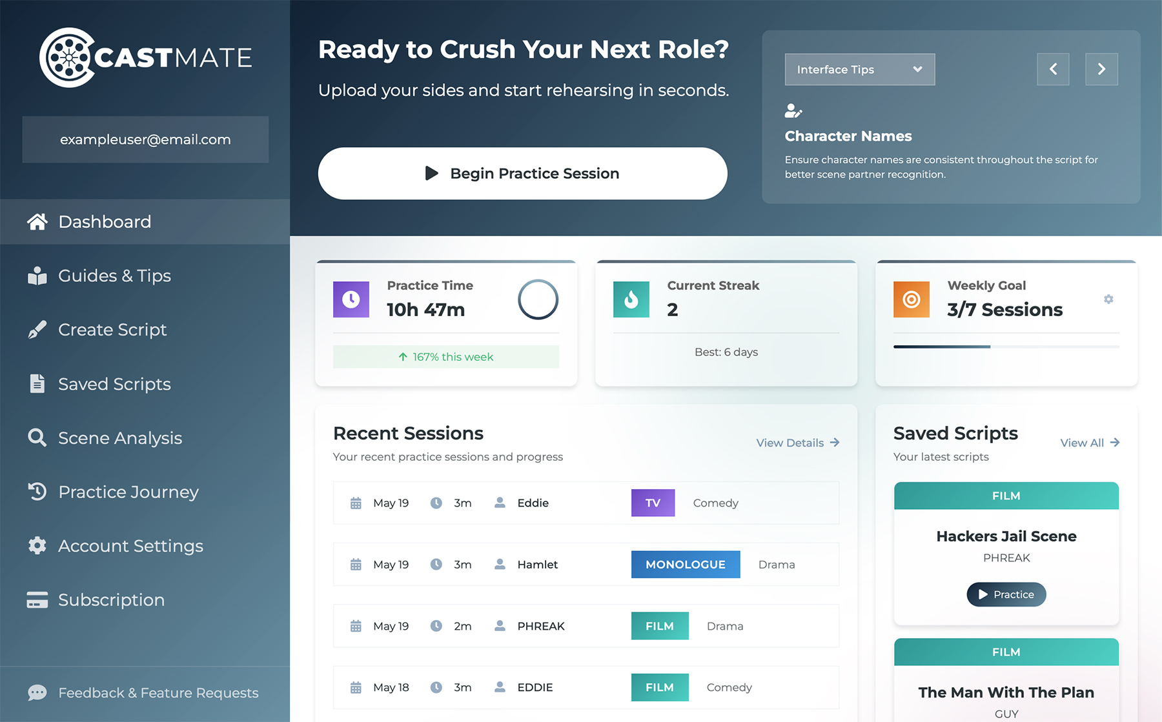
Task: Click the 10h 47m practice time value
Action: click(x=425, y=310)
